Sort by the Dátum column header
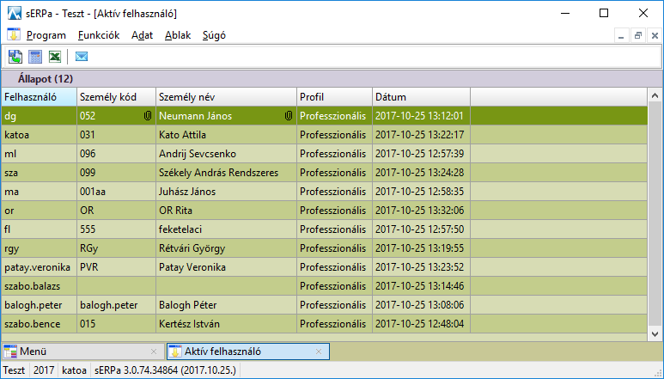664x379 pixels. coord(422,97)
